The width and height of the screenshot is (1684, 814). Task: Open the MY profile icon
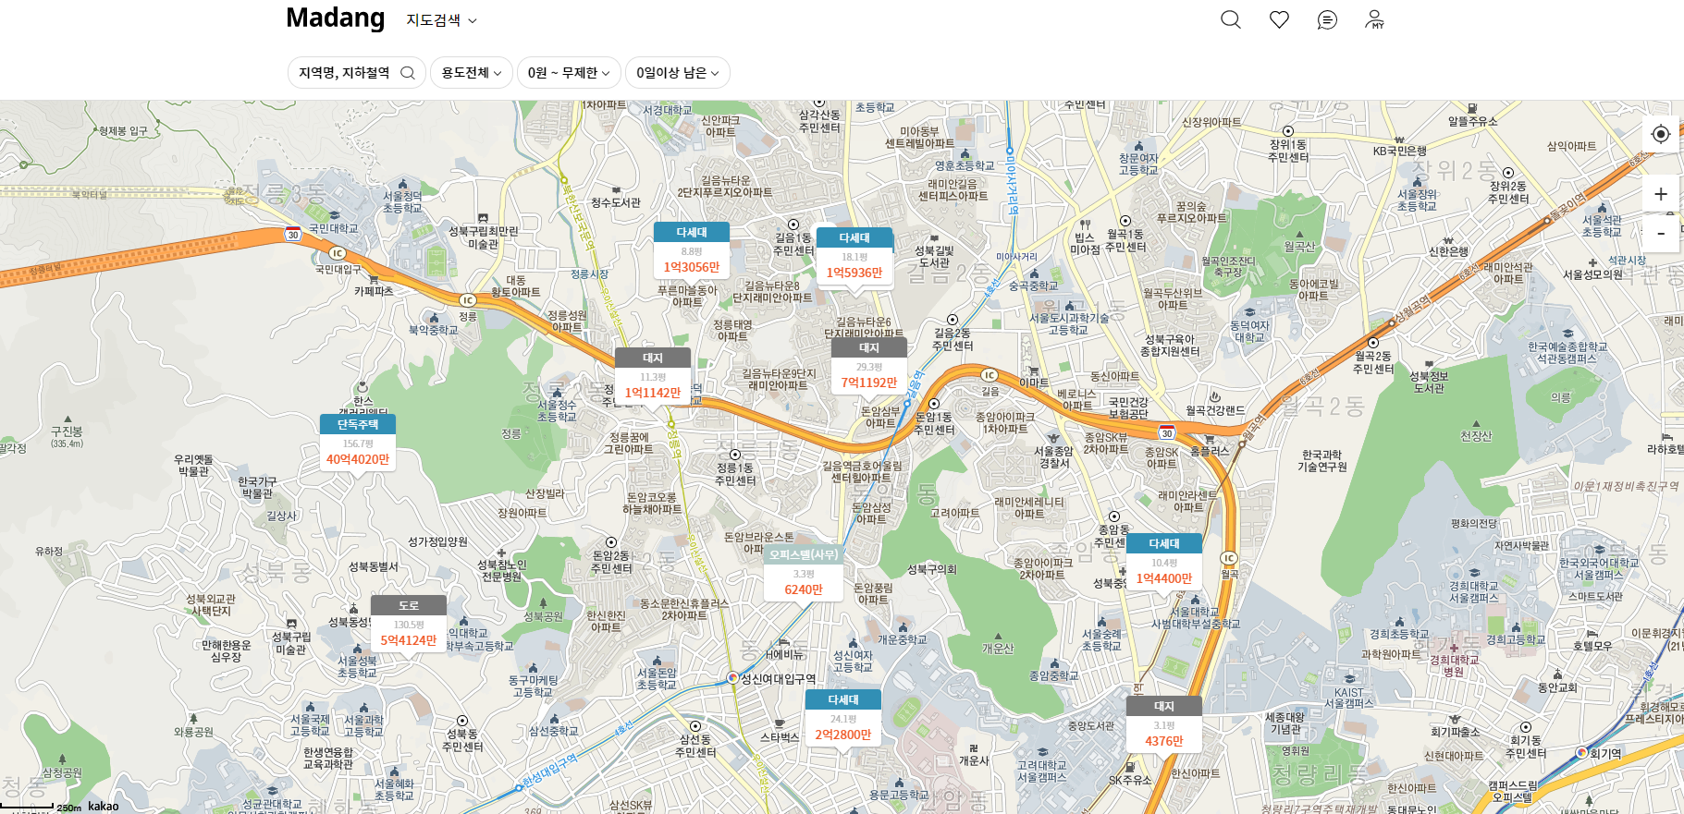coord(1375,19)
